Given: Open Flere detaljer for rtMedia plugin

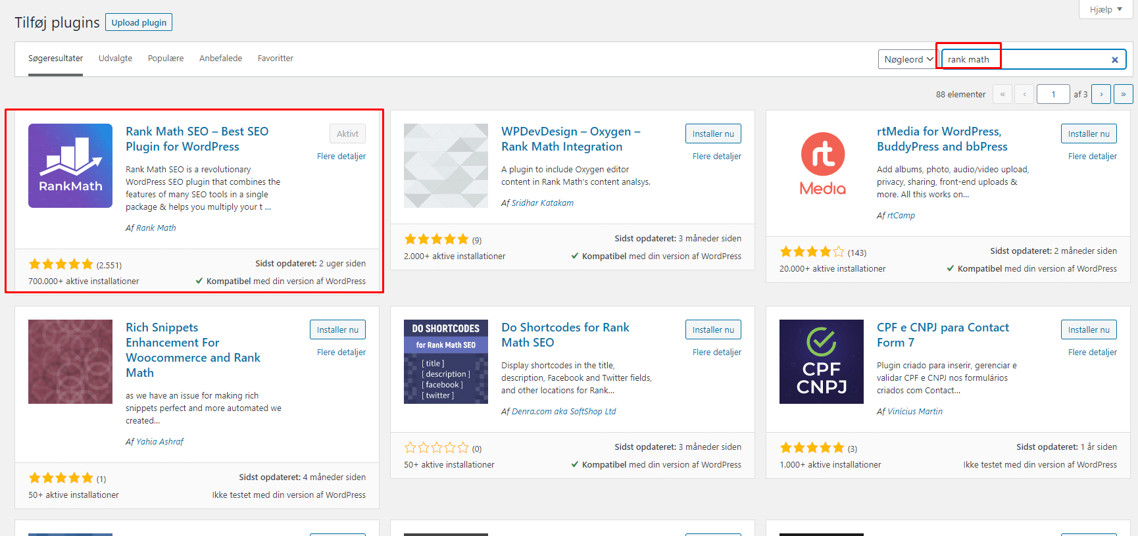Looking at the screenshot, I should pyautogui.click(x=1093, y=157).
